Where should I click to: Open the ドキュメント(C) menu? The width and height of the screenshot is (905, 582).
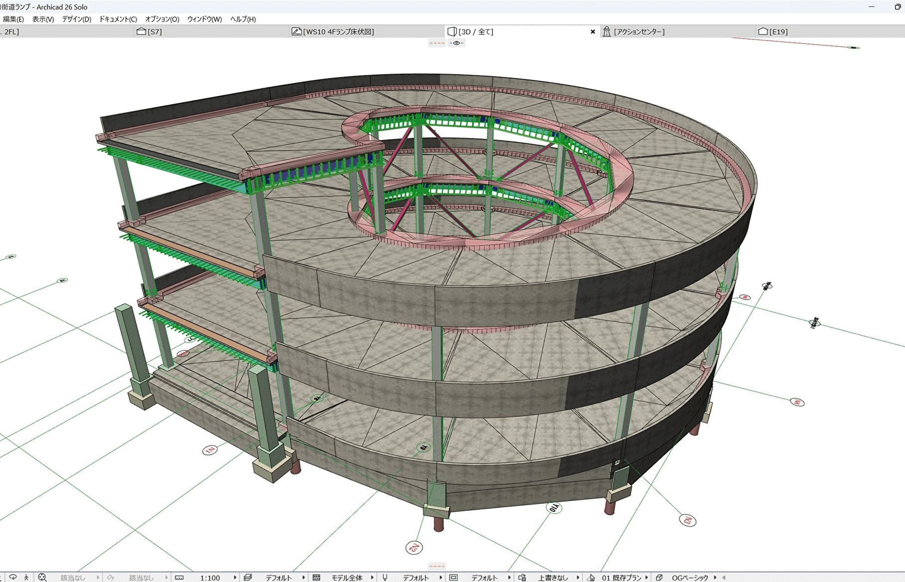pyautogui.click(x=118, y=19)
